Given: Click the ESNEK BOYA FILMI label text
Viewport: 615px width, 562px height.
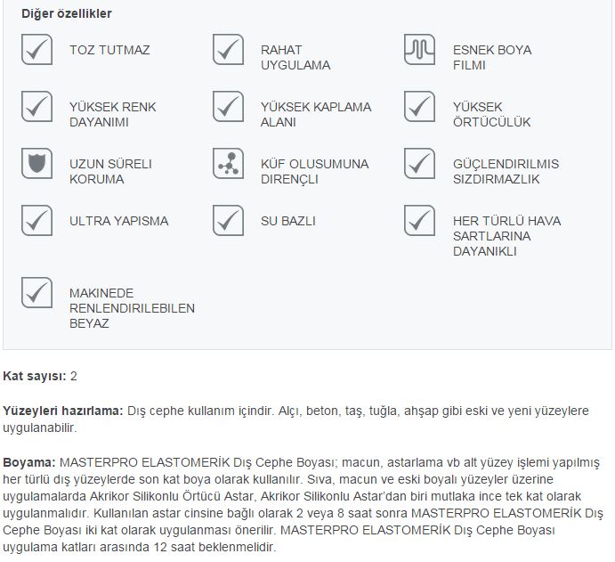Looking at the screenshot, I should click(x=492, y=57).
